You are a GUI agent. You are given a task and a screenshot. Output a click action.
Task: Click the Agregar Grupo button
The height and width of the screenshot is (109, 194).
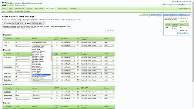[x=183, y=33]
